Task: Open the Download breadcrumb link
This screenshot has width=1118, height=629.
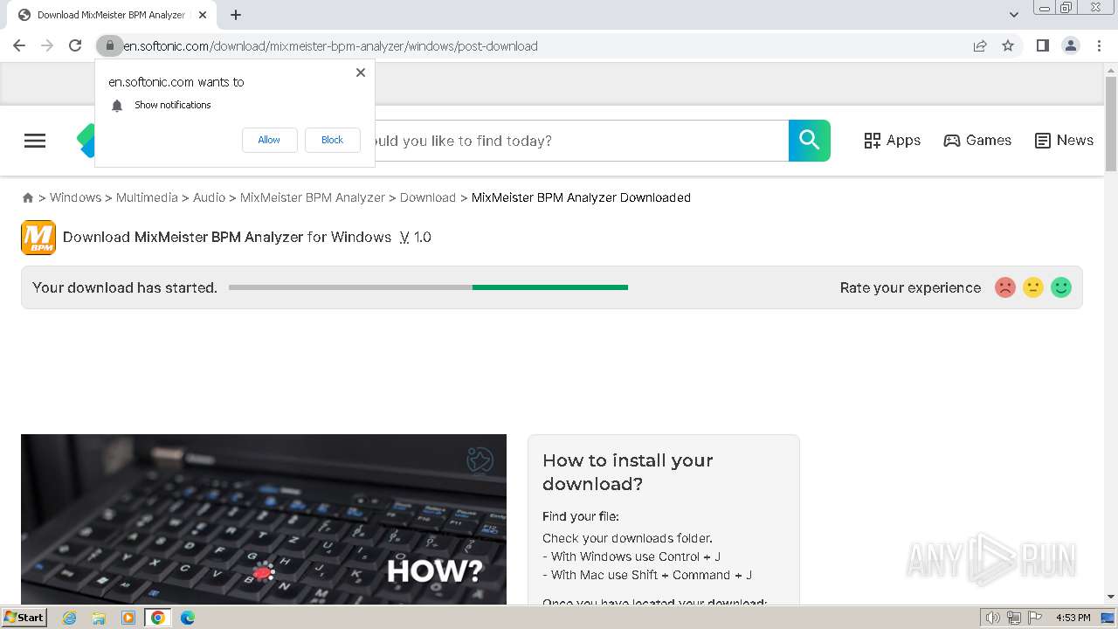Action: click(x=428, y=197)
